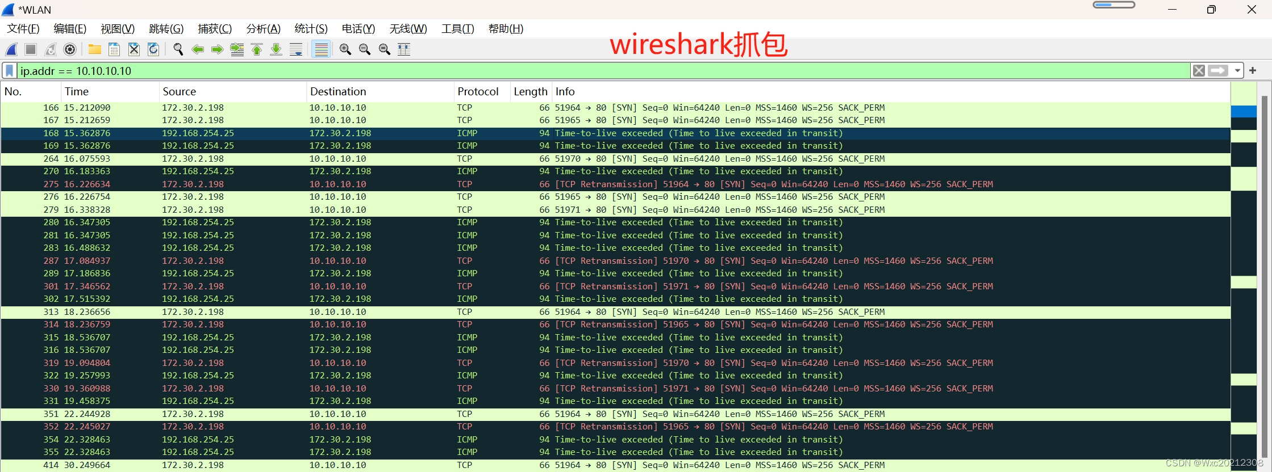The image size is (1272, 472).
Task: Open the 无线(W) menu
Action: (408, 29)
